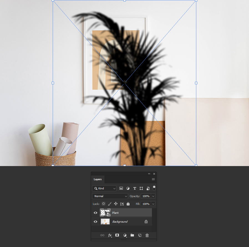The image size is (249, 247).
Task: Create a new group folder
Action: point(132,235)
